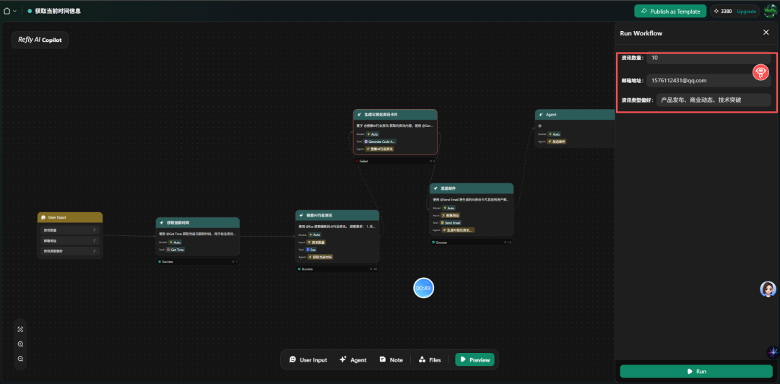Viewport: 780px width, 384px height.
Task: Click the Upgrade link
Action: click(x=746, y=11)
